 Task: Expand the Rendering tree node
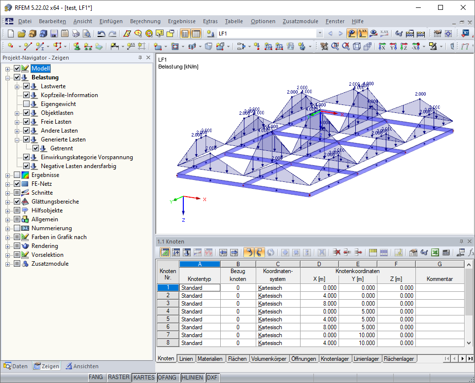[7, 246]
